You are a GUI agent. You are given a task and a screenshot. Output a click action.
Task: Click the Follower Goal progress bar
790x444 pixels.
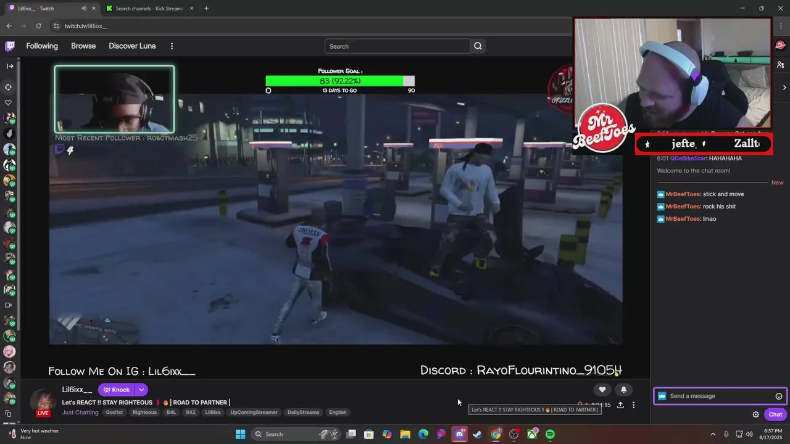[340, 81]
